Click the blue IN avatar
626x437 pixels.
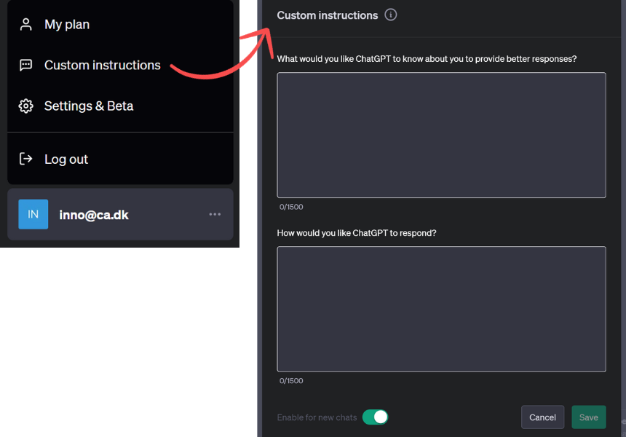[33, 214]
